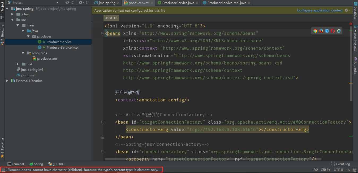Image resolution: width=358 pixels, height=173 pixels.
Task: Change UTF-8 encoding in status bar
Action: click(338, 170)
